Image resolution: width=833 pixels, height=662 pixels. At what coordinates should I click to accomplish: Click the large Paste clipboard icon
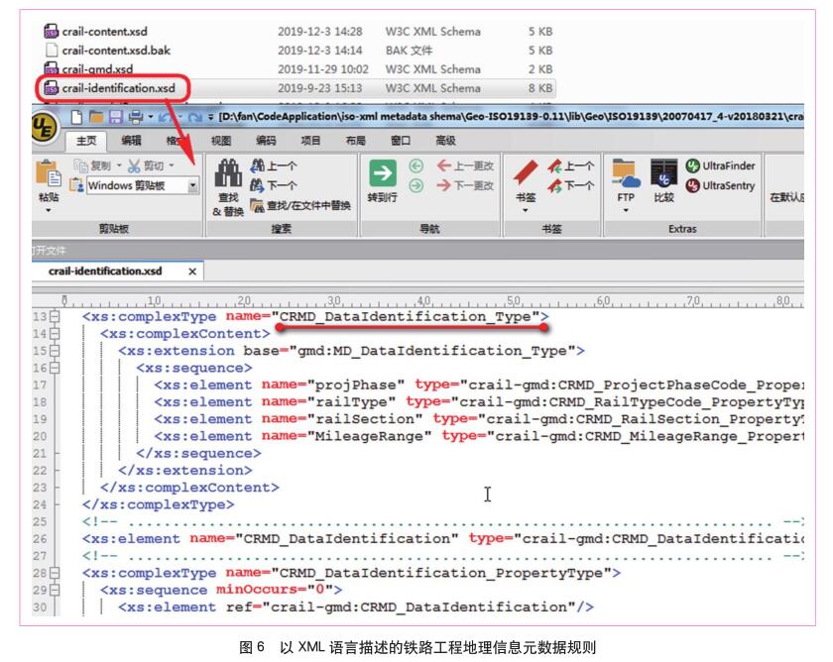click(x=49, y=173)
